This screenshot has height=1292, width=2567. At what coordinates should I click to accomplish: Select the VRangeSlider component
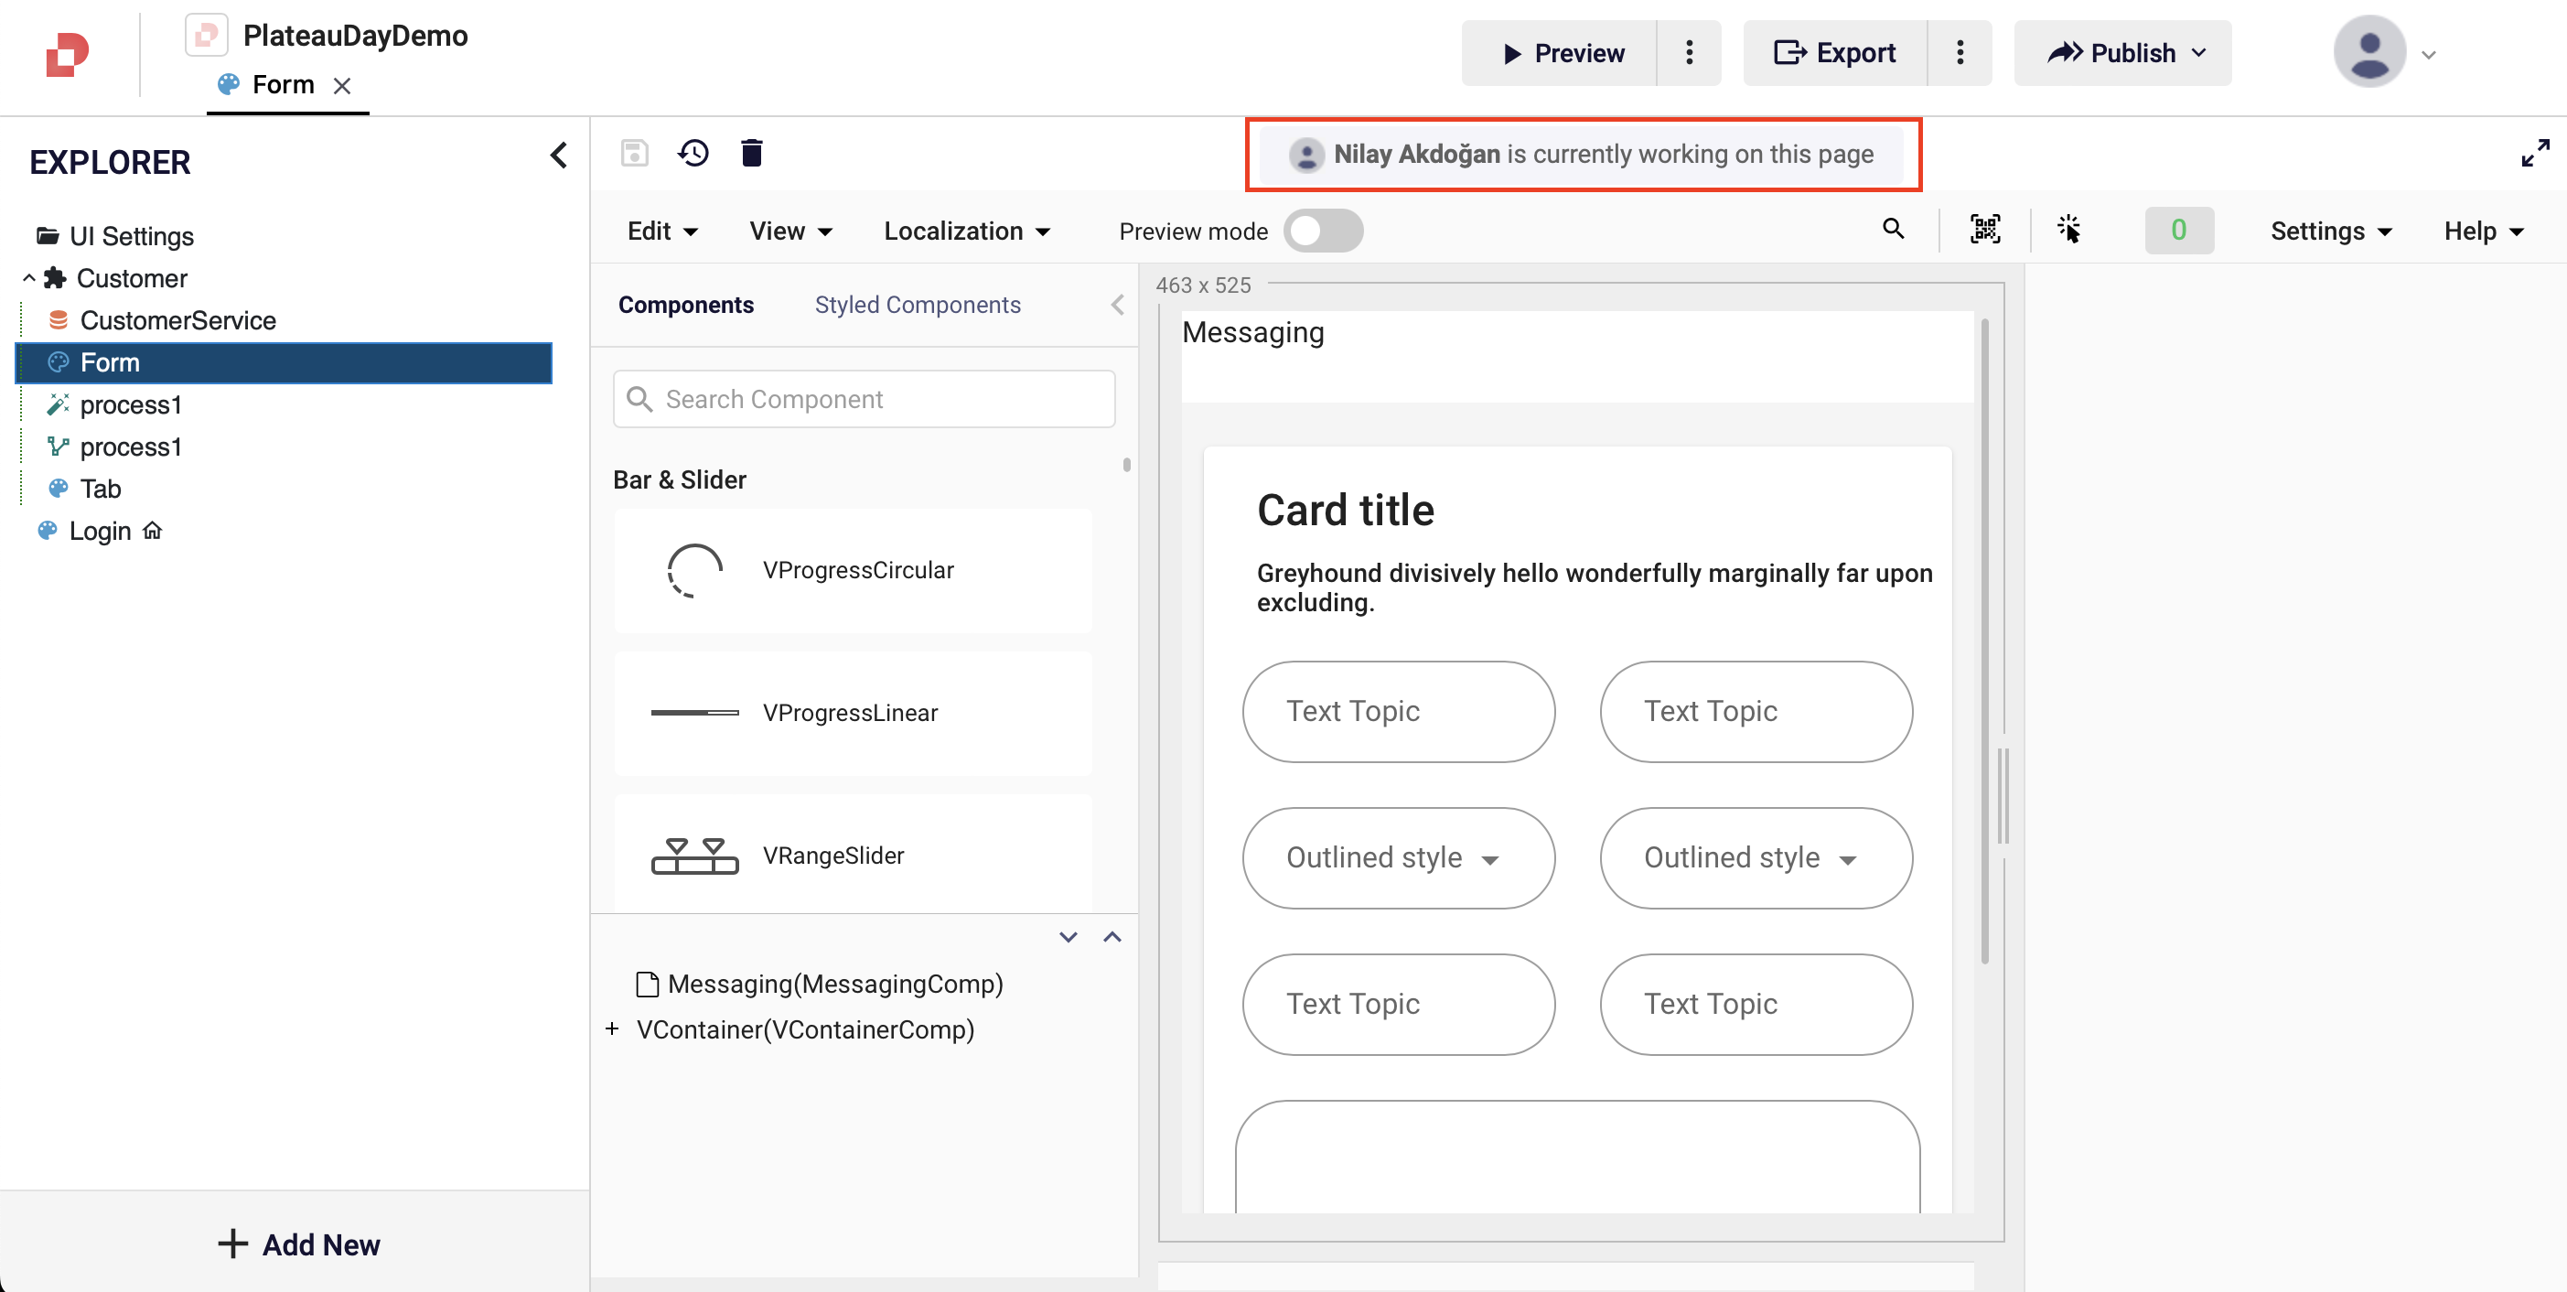pyautogui.click(x=853, y=856)
